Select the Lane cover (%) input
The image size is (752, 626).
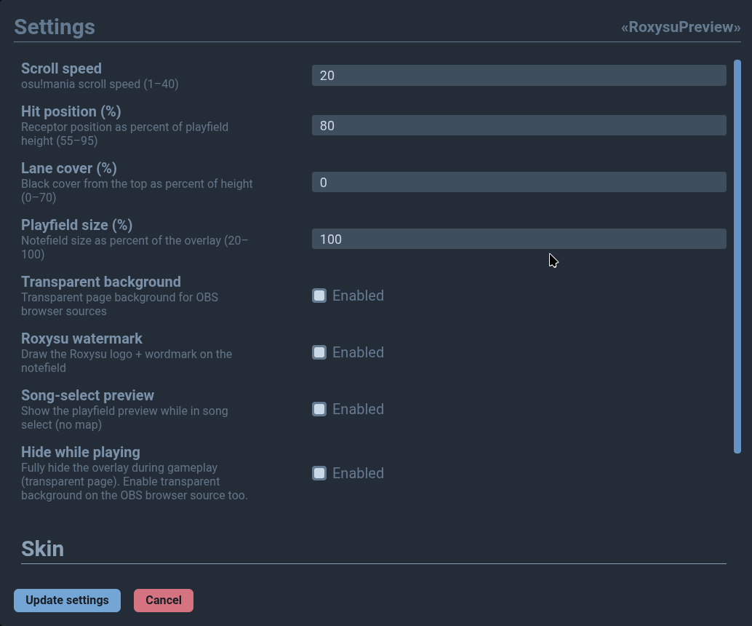click(x=519, y=182)
